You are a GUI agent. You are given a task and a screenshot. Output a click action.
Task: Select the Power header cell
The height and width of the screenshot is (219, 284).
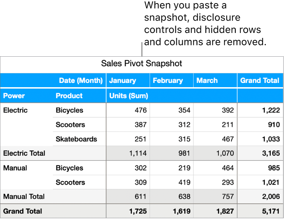14,96
